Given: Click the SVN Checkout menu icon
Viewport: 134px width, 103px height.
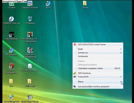Looking at the screenshot, I should point(75,73).
